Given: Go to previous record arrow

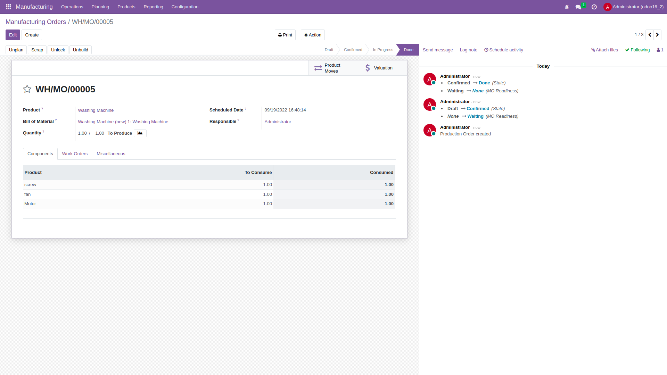Looking at the screenshot, I should tap(650, 35).
